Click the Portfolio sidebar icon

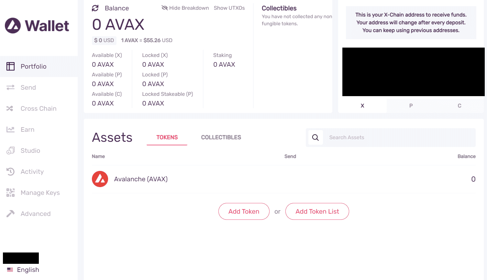10,66
